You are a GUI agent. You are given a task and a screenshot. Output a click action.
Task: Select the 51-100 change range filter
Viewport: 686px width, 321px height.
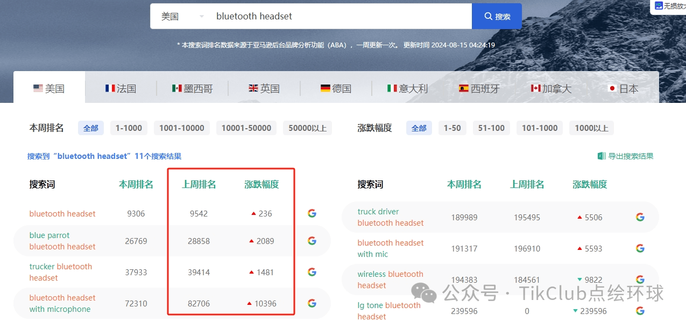point(491,128)
